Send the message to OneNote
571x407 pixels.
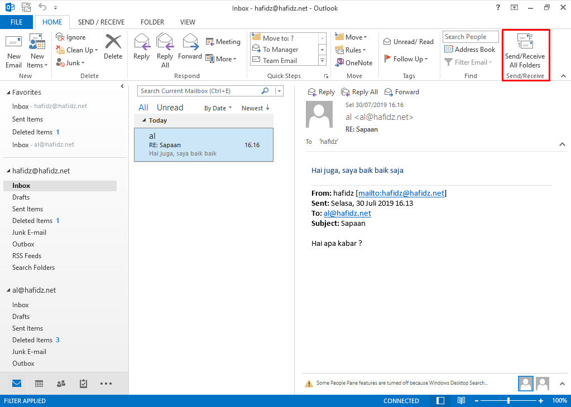click(354, 62)
